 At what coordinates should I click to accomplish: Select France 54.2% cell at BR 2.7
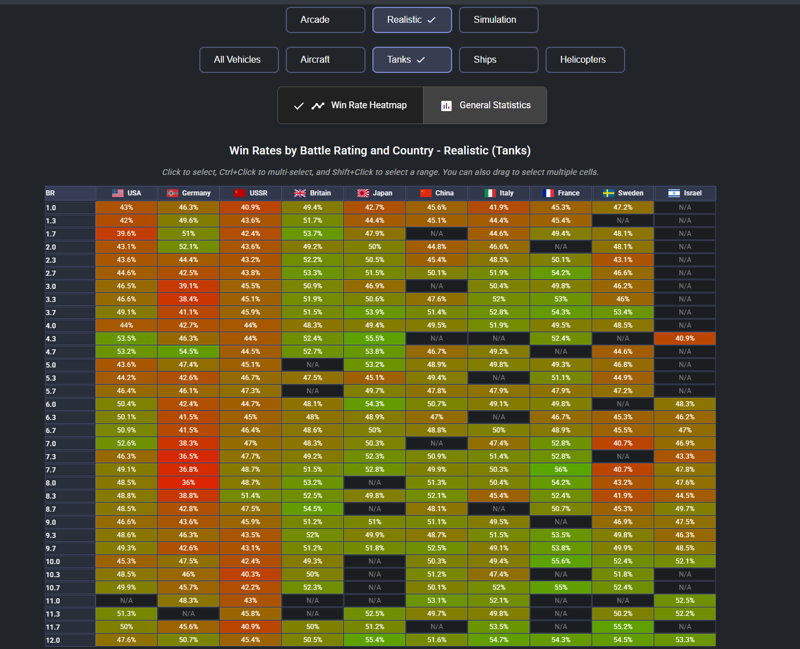(561, 273)
